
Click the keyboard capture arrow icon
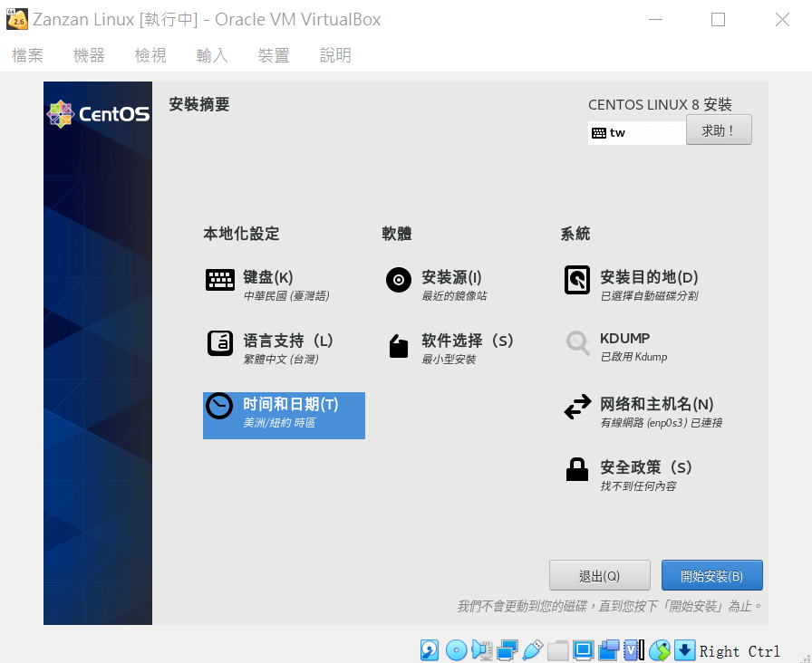(684, 650)
